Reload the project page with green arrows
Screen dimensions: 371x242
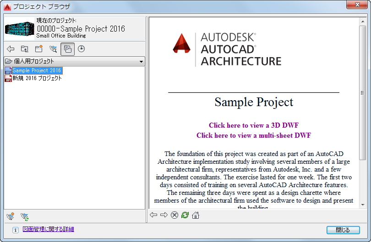[x=185, y=215]
